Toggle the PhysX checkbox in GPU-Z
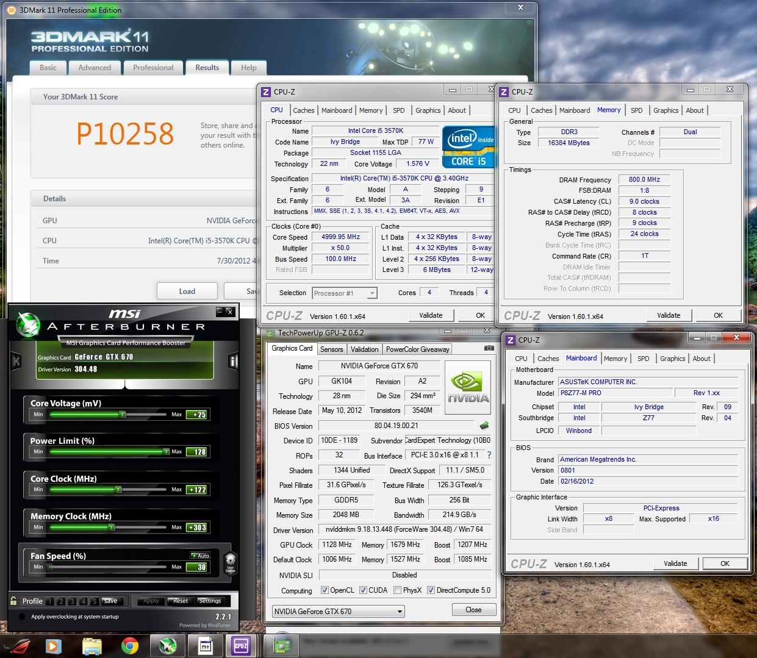This screenshot has width=757, height=658. (x=397, y=590)
